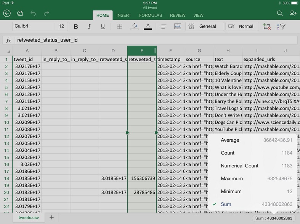
Task: Add a new sheet with plus button
Action: coord(51,218)
